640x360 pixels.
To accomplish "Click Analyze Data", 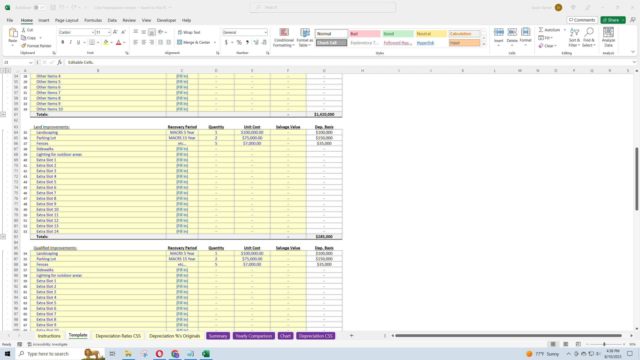I will 608,37.
